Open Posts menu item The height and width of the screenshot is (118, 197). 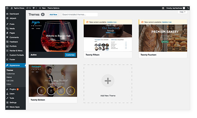(x=12, y=24)
